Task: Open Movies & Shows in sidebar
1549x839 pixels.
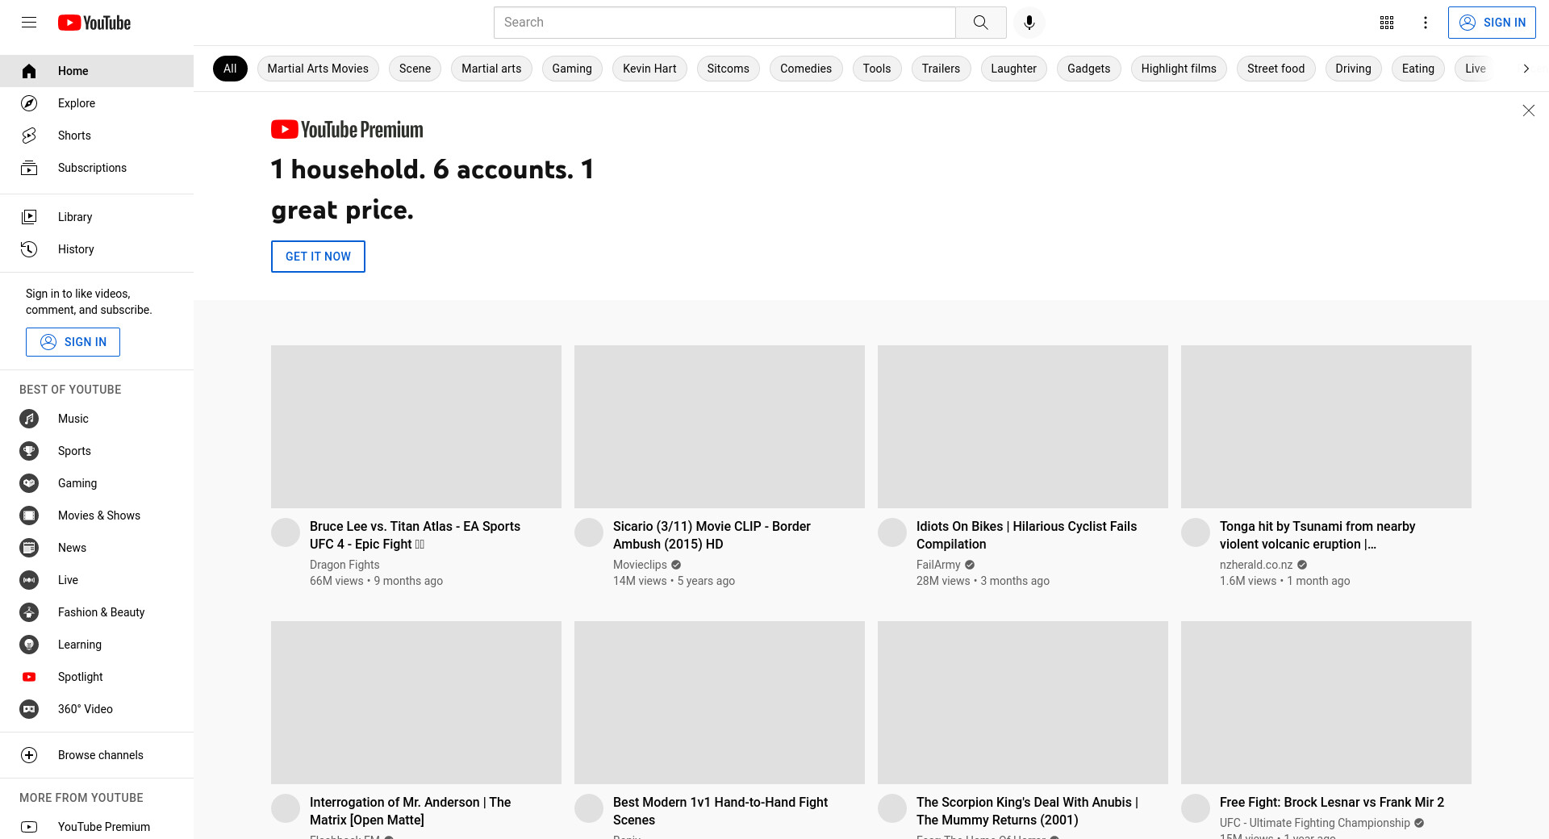Action: pyautogui.click(x=97, y=516)
